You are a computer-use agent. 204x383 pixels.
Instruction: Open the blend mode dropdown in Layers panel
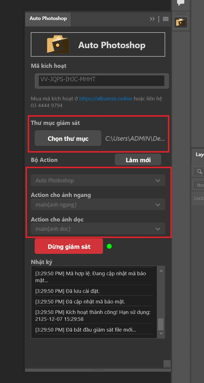tap(199, 185)
